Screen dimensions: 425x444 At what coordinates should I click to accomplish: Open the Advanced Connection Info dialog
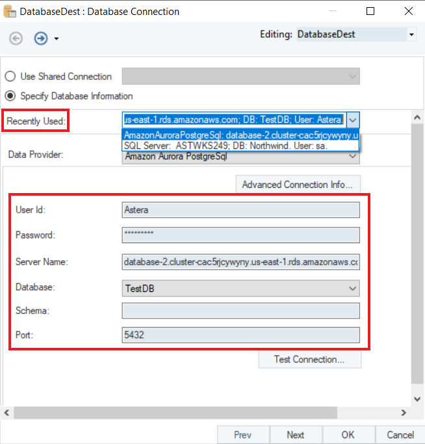click(x=298, y=185)
